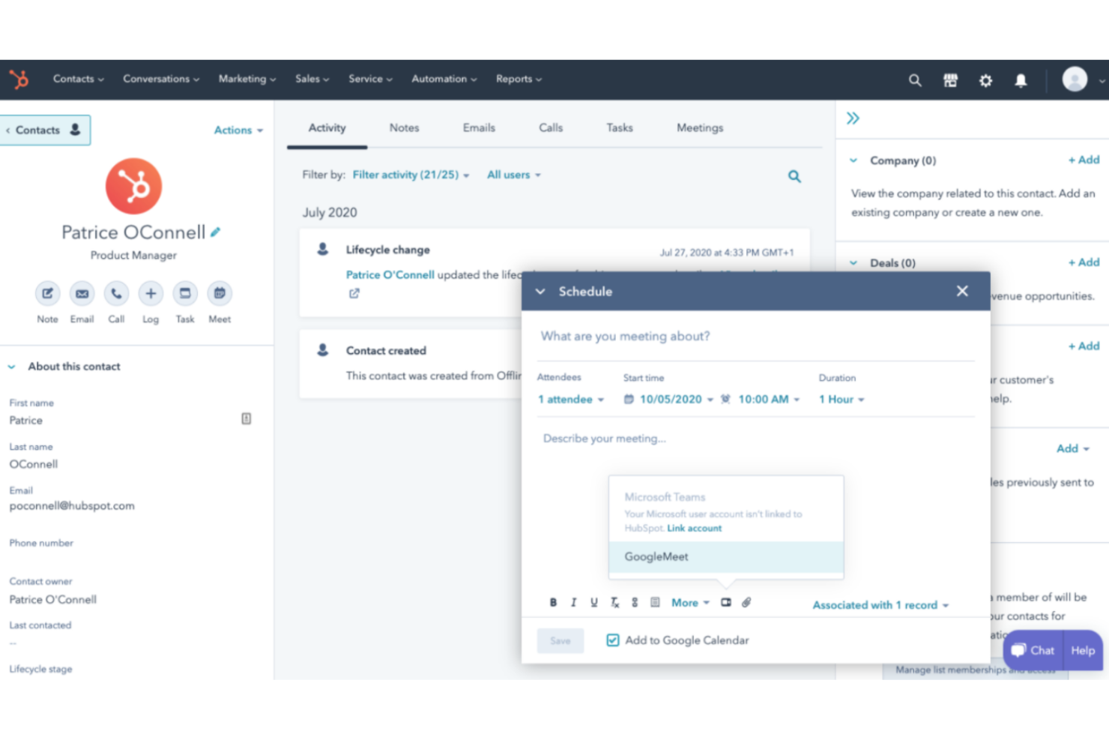
Task: Collapse About this contact section
Action: 11,367
